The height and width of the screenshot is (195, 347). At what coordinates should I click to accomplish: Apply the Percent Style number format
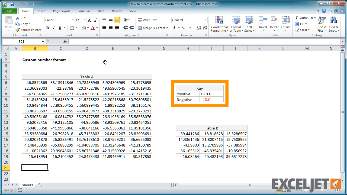click(184, 28)
